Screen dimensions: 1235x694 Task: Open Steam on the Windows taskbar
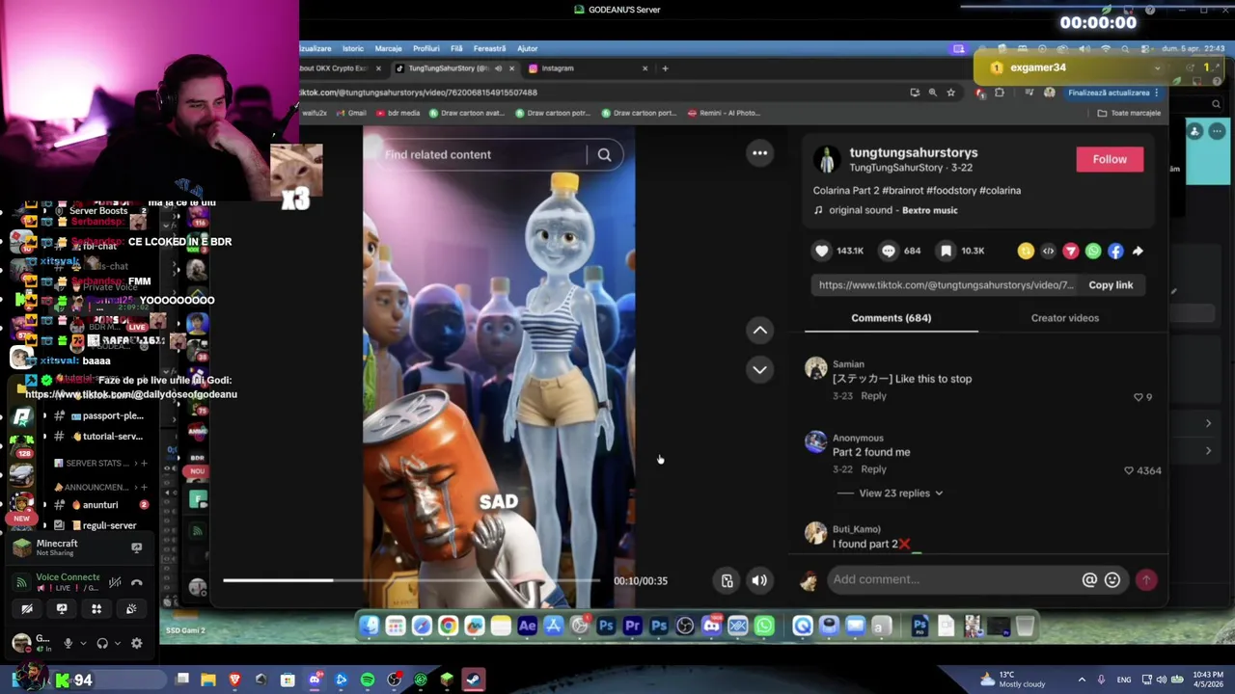coord(473,681)
